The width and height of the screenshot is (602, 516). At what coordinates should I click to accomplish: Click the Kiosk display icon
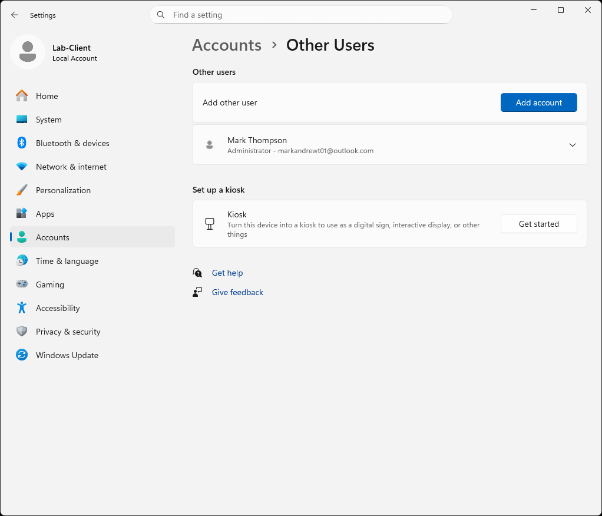[x=210, y=224]
